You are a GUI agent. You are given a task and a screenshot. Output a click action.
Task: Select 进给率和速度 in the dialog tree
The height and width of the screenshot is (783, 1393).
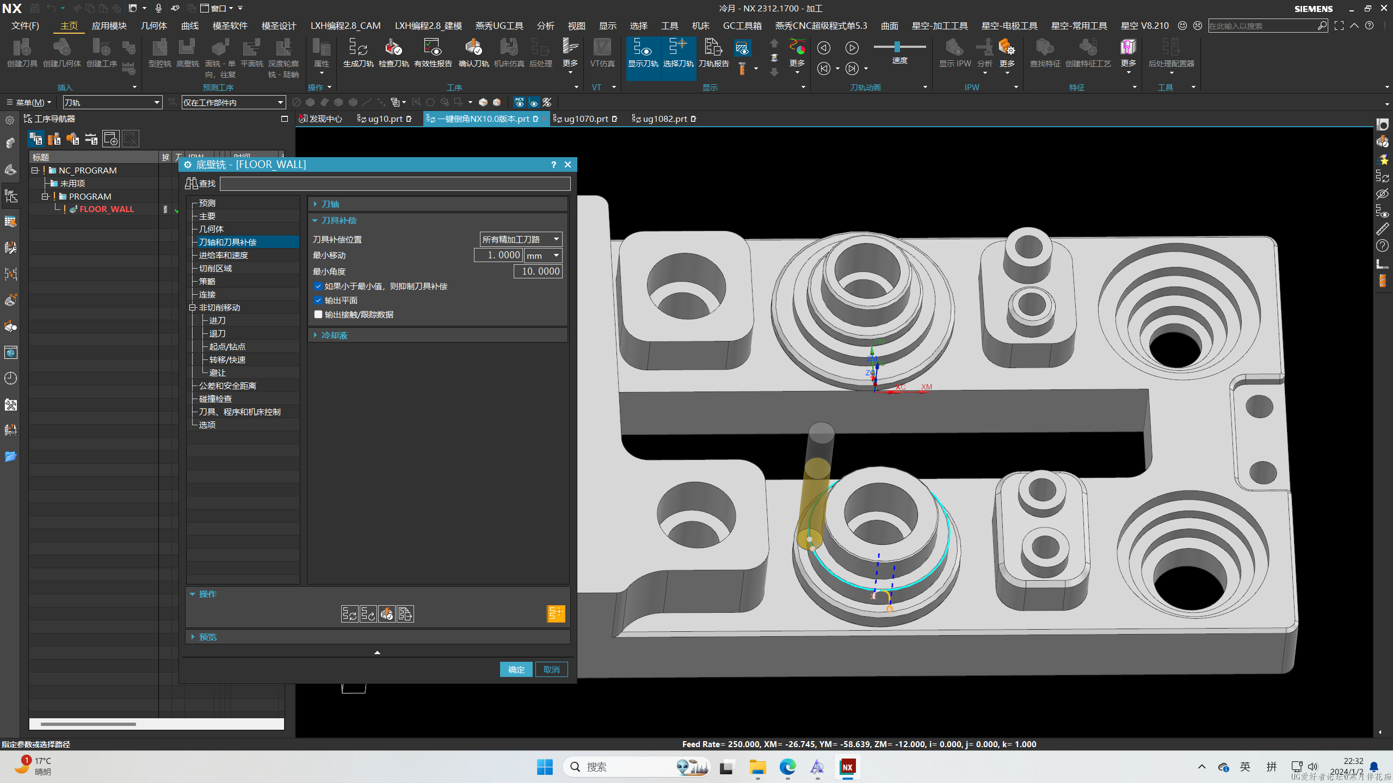click(x=223, y=256)
